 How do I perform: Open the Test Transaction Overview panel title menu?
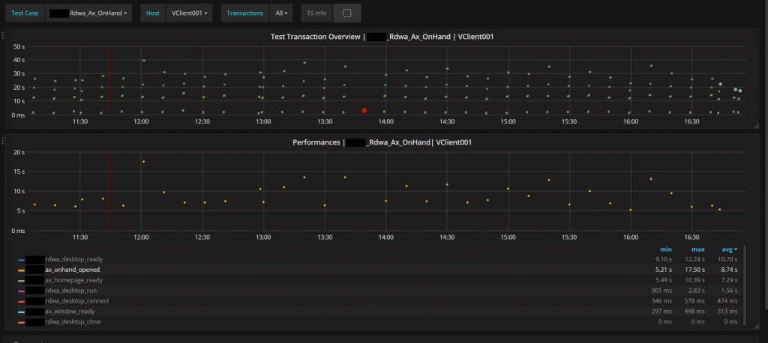[381, 37]
